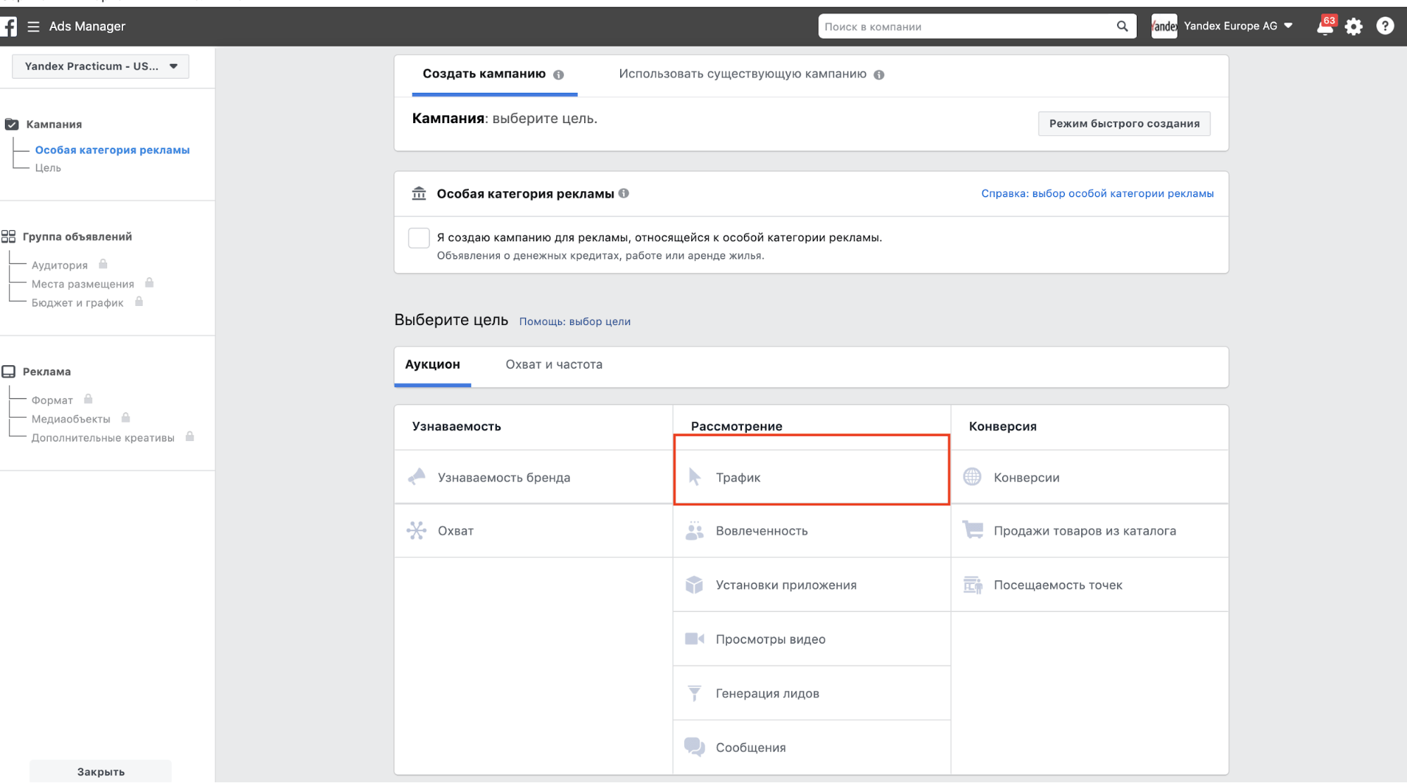Switch to the Охват и частота tab
Screen dimensions: 1407x783
pyautogui.click(x=554, y=364)
